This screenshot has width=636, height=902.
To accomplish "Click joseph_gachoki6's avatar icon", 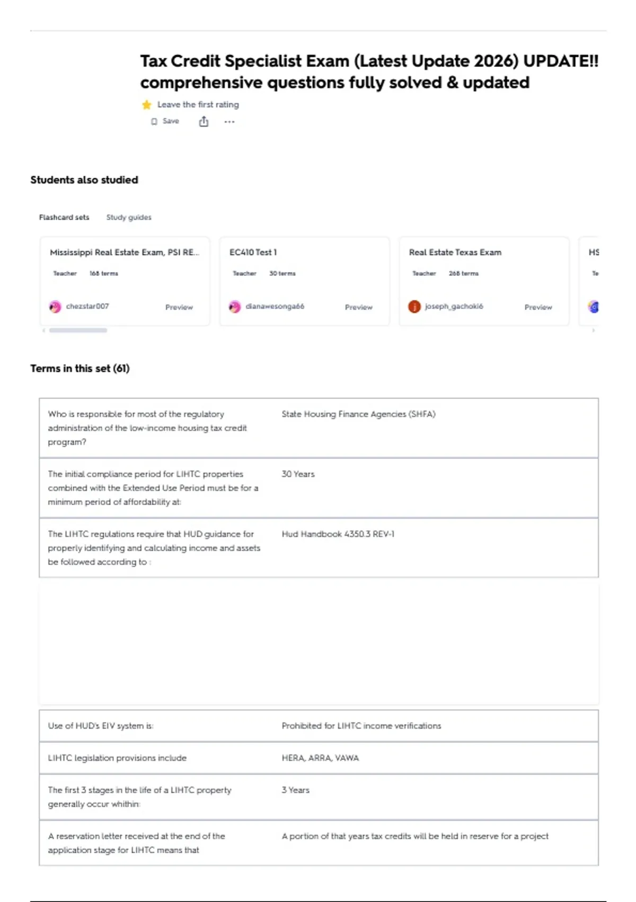I will 414,307.
